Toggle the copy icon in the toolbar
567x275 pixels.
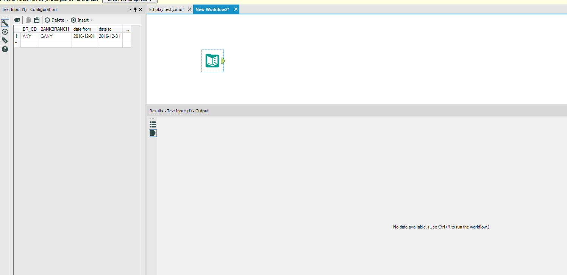coord(28,20)
